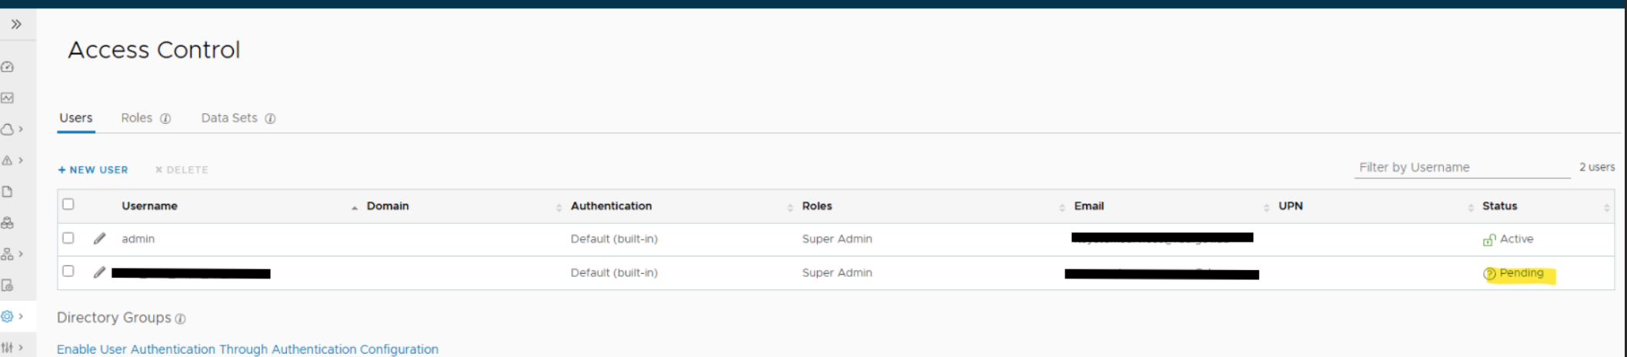Viewport: 1627px width, 357px height.
Task: Open the chart monitor icon in sidebar
Action: pyautogui.click(x=8, y=98)
